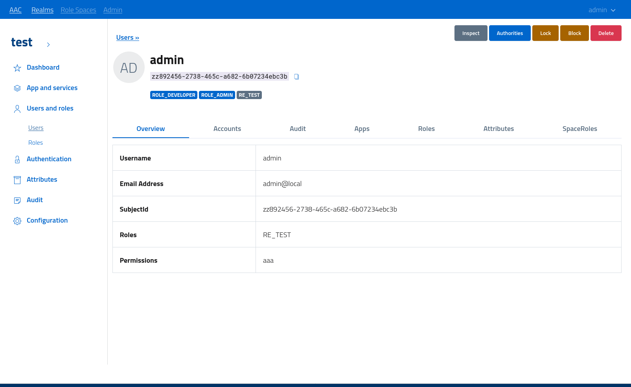Click the test realm title
This screenshot has width=631, height=387.
click(22, 42)
